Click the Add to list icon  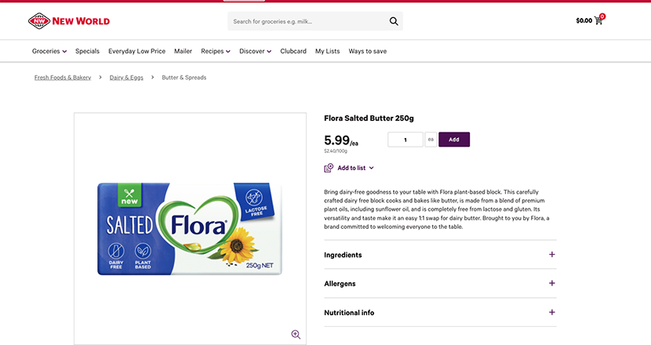pos(329,168)
